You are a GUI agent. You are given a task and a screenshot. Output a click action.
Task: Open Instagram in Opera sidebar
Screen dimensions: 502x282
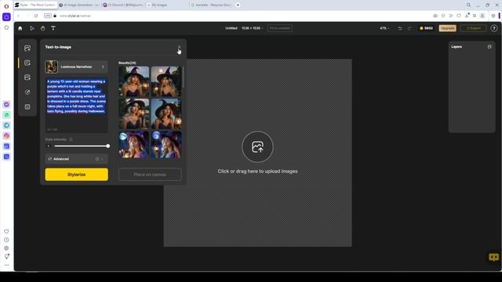pos(6,136)
